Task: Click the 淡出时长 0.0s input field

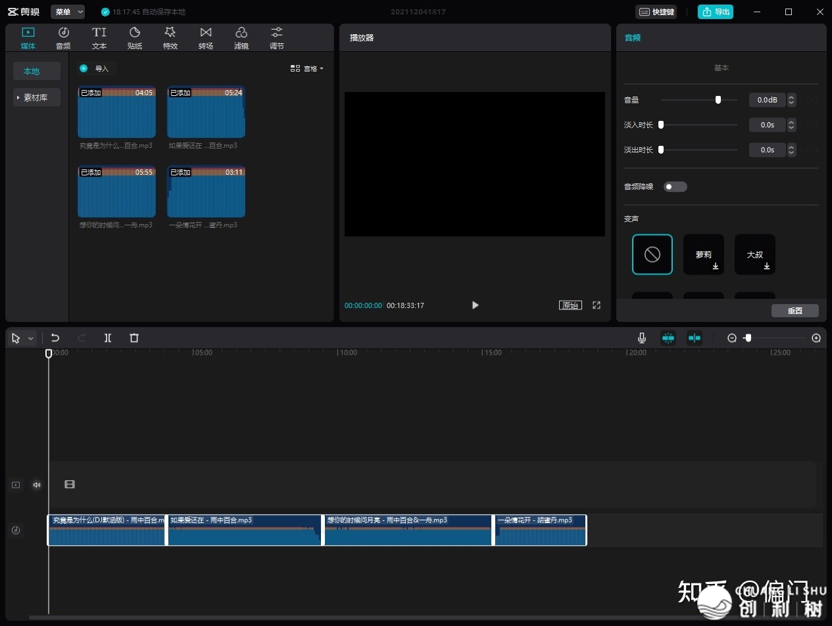Action: 767,150
